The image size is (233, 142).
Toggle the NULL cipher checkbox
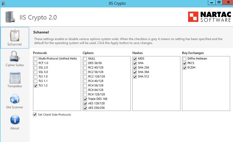[85, 59]
